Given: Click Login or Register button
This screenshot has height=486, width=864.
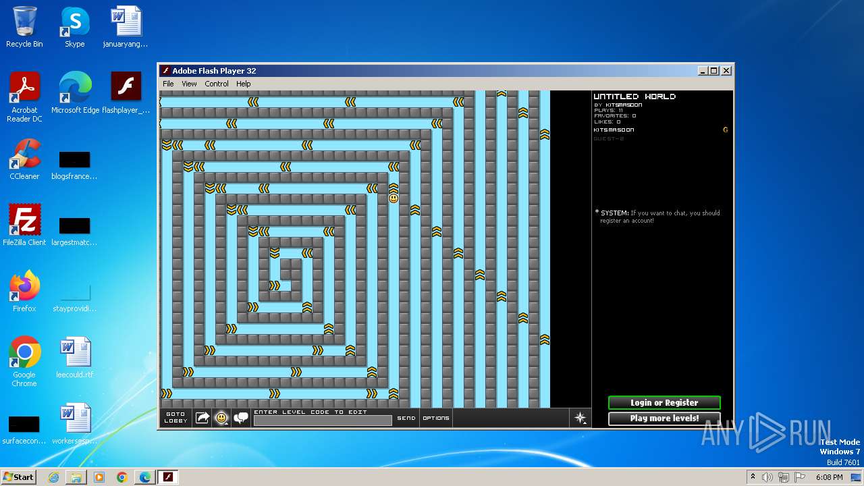Looking at the screenshot, I should pos(664,402).
